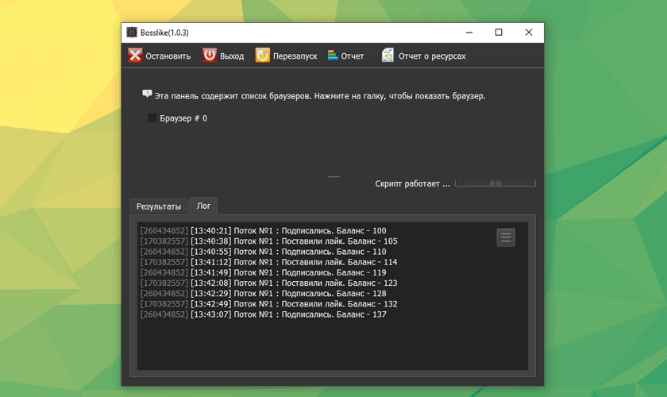Click the Остановить label in toolbar
The image size is (667, 397).
click(168, 56)
